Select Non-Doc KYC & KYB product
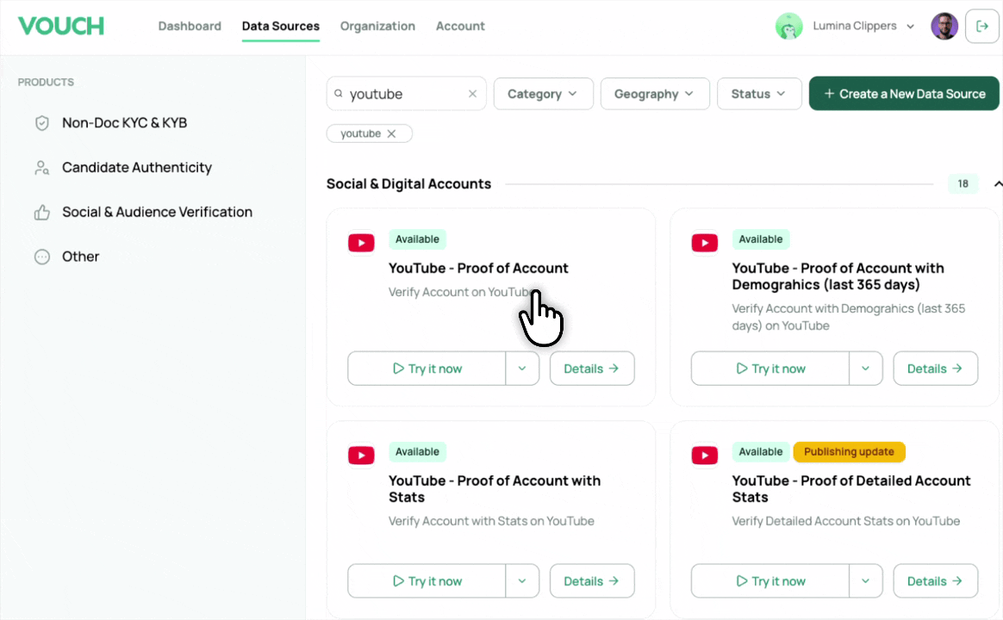This screenshot has width=1003, height=620. pyautogui.click(x=124, y=123)
